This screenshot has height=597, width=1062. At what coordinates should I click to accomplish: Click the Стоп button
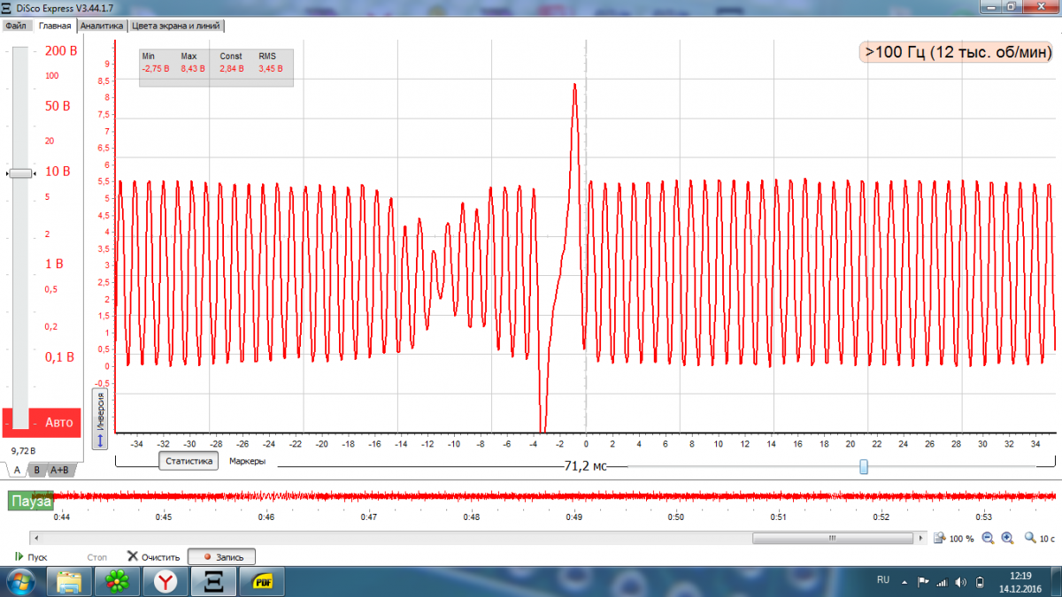[97, 557]
